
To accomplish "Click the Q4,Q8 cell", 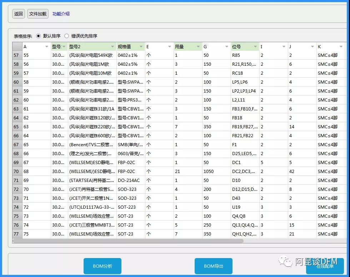I will [245, 216].
